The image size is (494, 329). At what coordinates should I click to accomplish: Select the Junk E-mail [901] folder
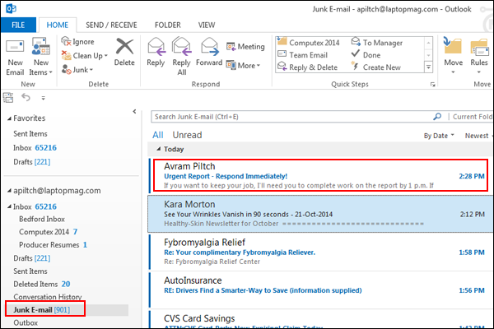point(42,310)
